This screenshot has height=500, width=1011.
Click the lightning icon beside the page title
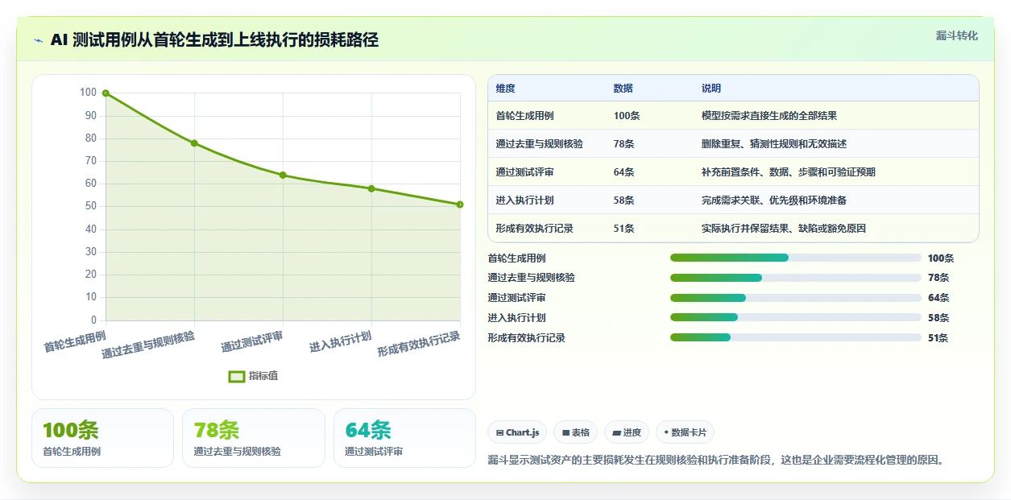[x=39, y=40]
